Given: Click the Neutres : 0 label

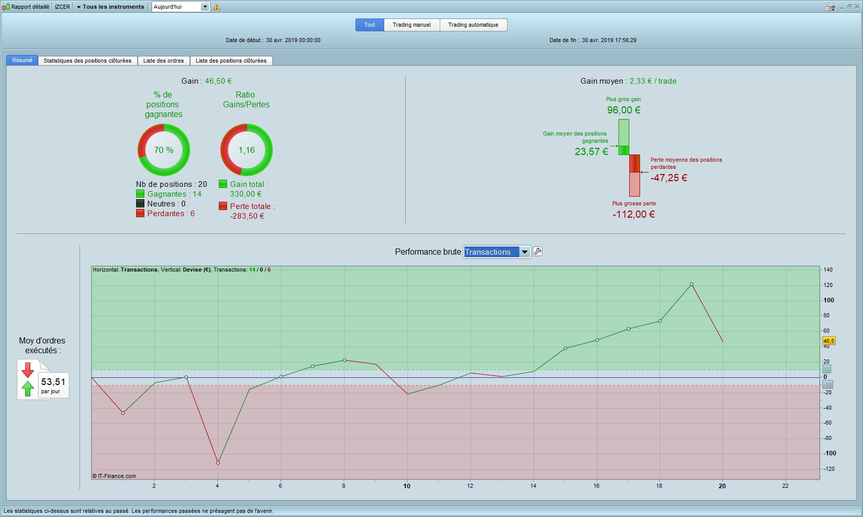Looking at the screenshot, I should 166,203.
